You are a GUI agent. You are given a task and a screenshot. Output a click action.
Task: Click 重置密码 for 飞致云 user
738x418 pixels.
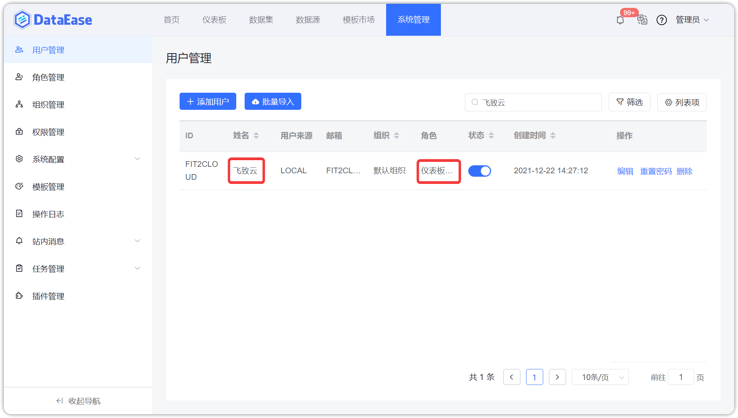[x=656, y=171]
